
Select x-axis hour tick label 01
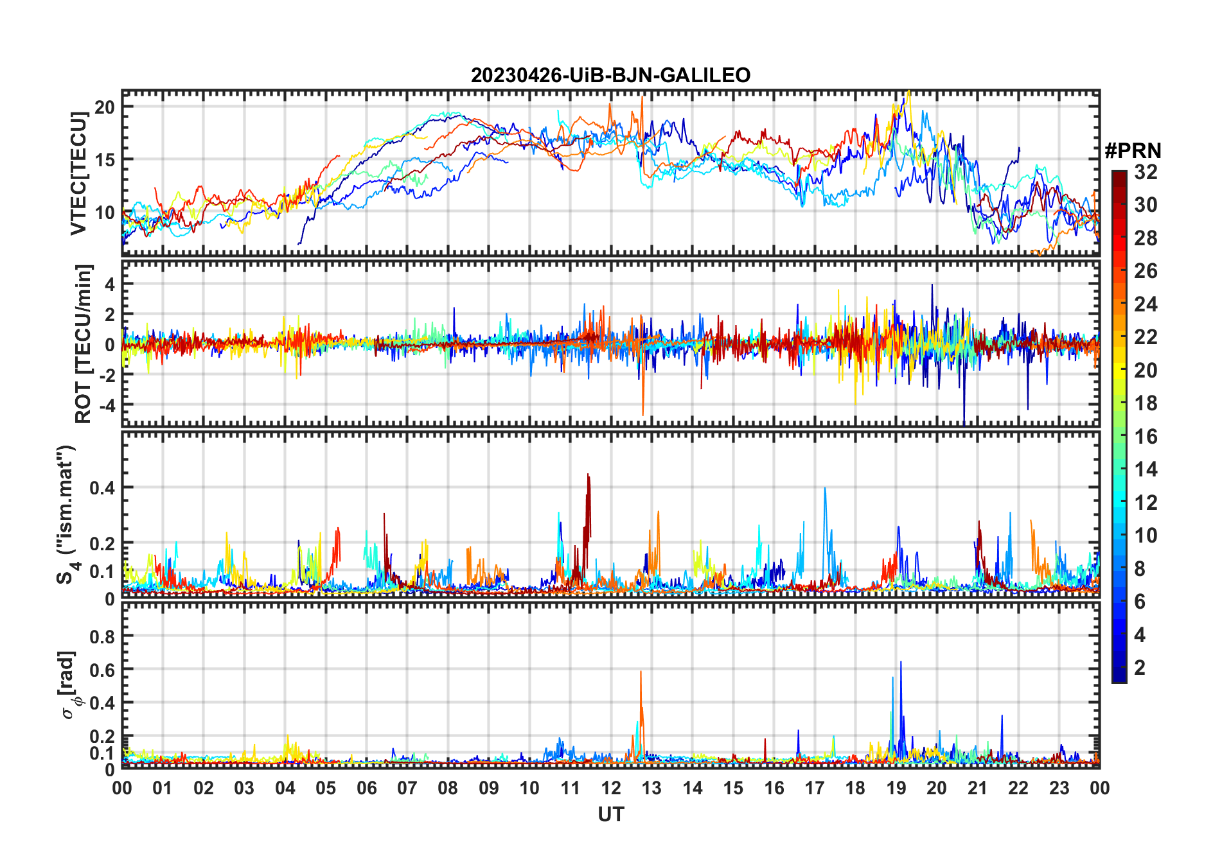pos(163,788)
